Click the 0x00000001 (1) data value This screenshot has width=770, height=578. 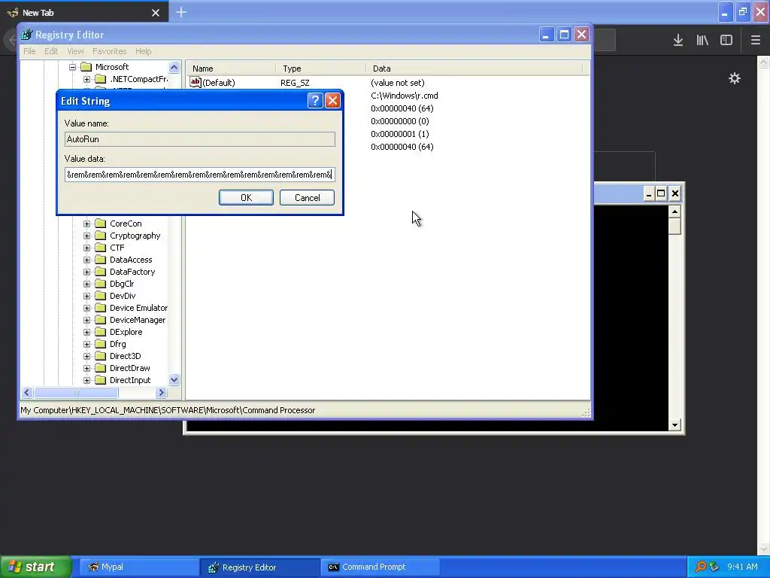pyautogui.click(x=400, y=134)
